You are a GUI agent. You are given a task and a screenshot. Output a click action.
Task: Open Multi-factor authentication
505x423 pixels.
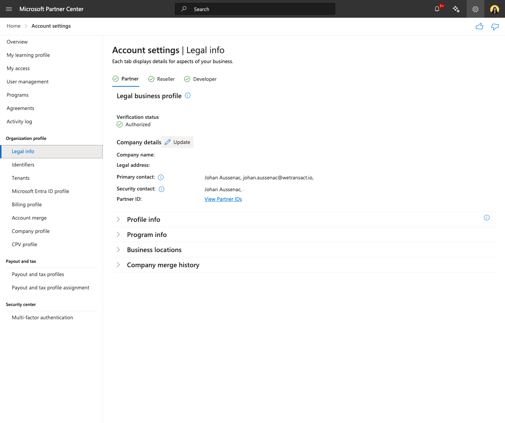point(42,317)
